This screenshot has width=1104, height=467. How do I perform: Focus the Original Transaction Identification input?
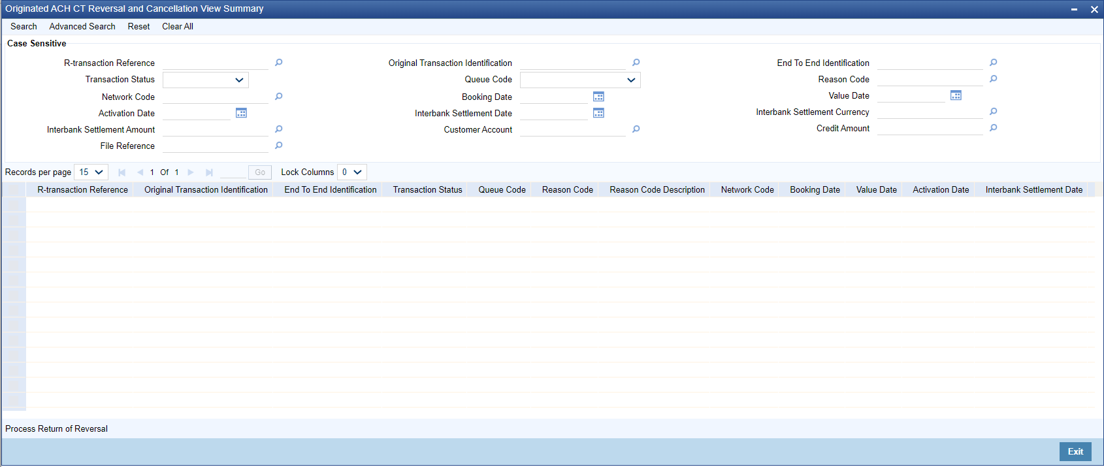point(573,63)
